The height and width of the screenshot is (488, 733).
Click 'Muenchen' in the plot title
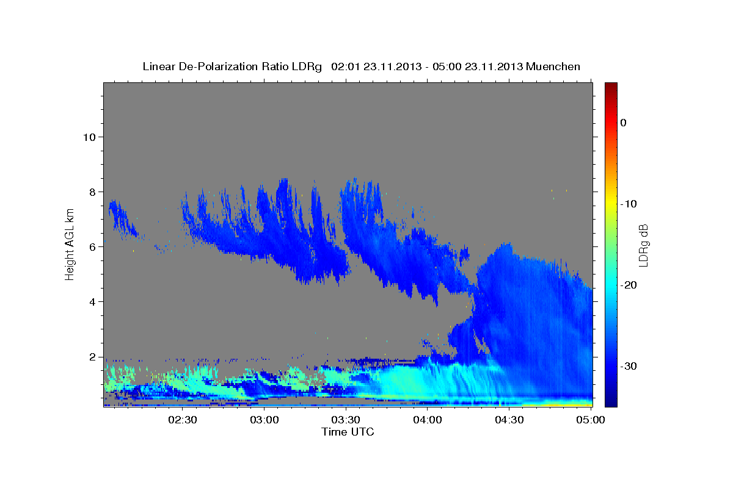(554, 66)
